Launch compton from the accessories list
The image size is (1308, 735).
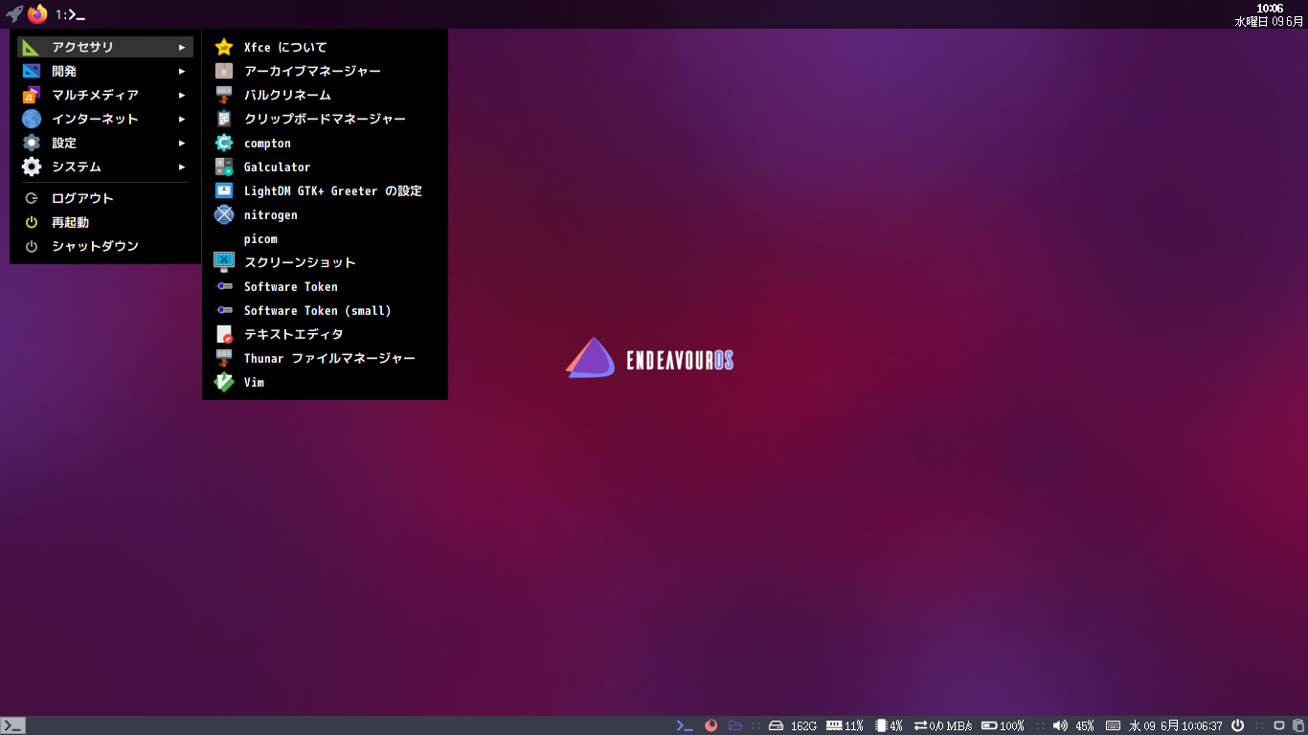pyautogui.click(x=325, y=143)
